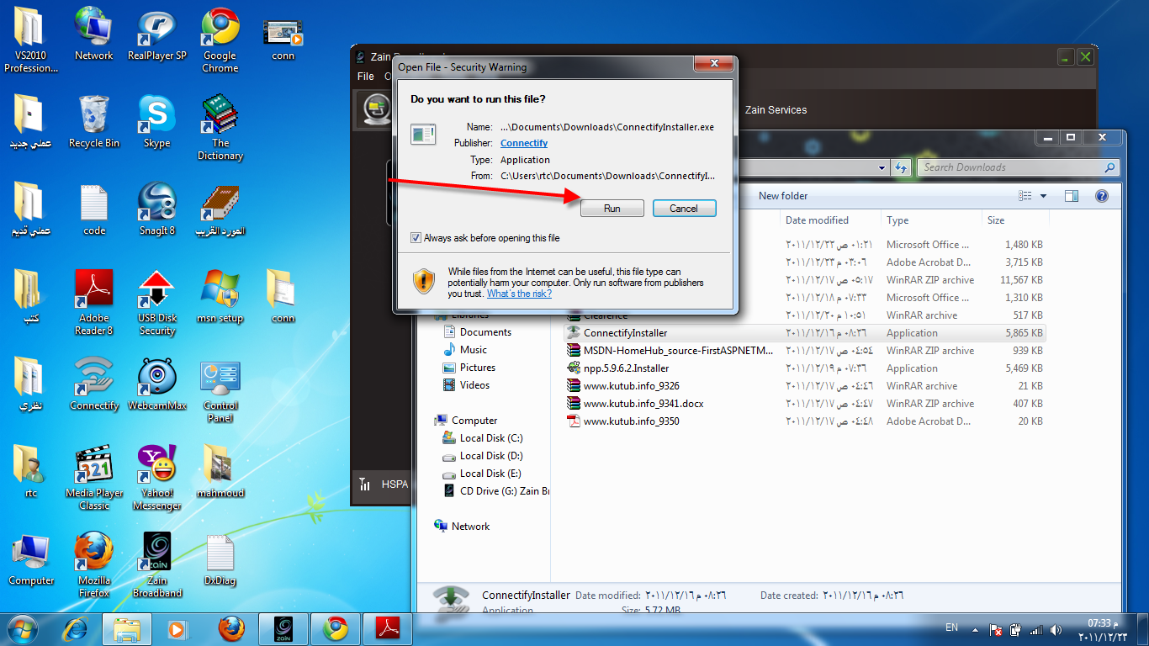
Task: Uncheck Always ask before opening this file
Action: pyautogui.click(x=416, y=238)
